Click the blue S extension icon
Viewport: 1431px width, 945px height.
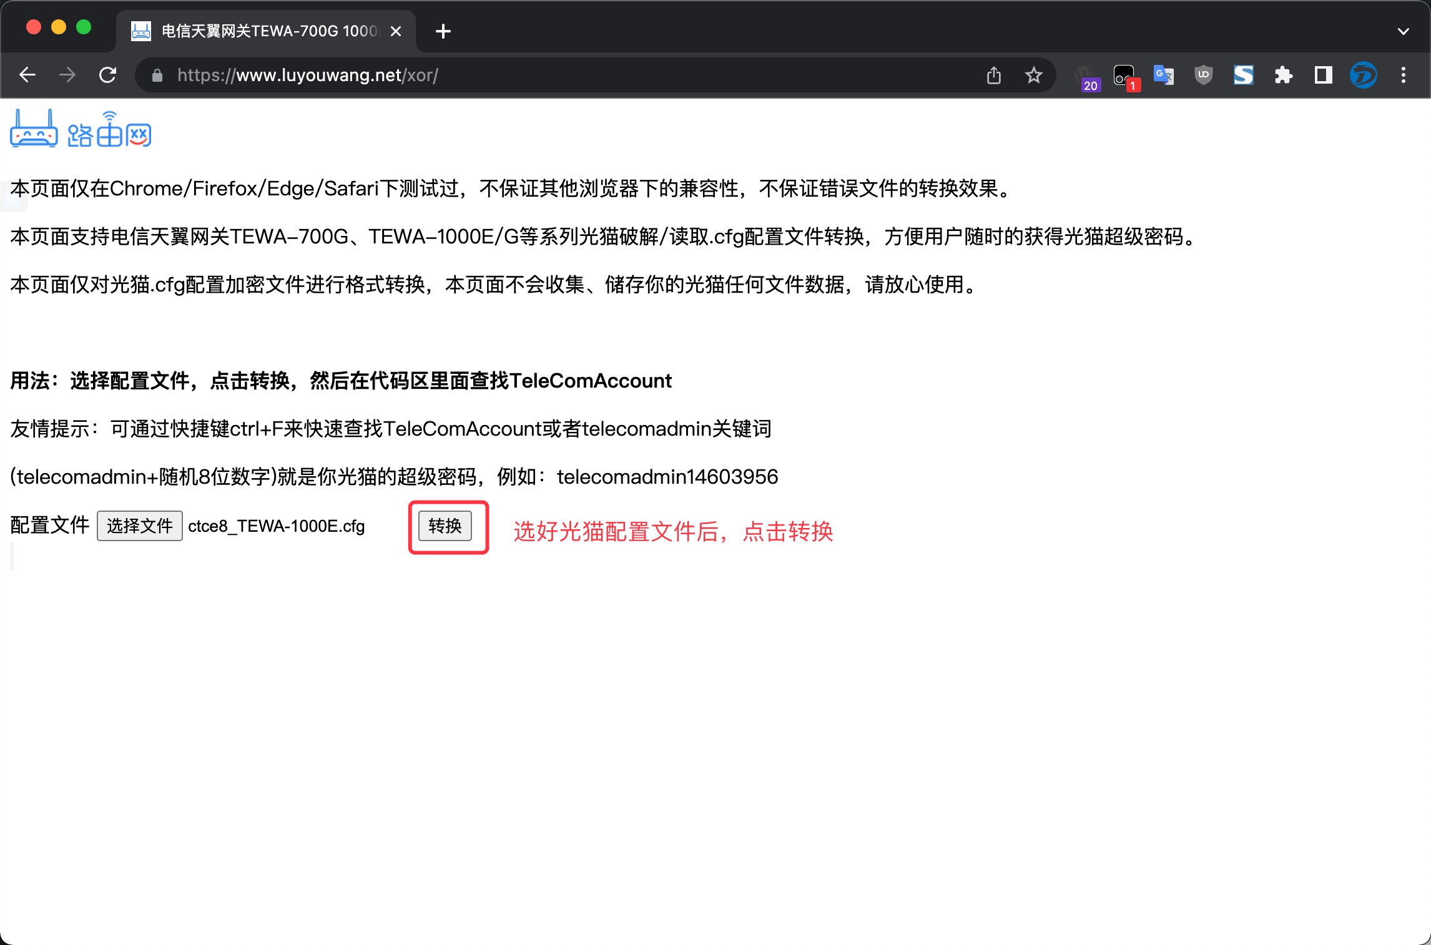click(1243, 76)
